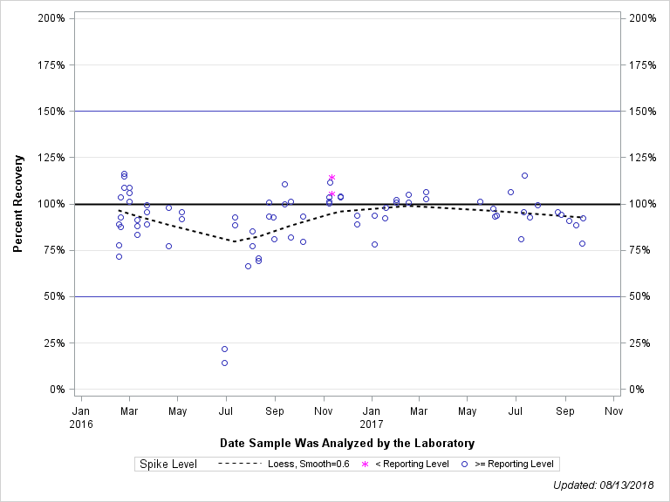Image resolution: width=670 pixels, height=502 pixels.
Task: Select the '>= Reporting Level' legend label
Action: 514,464
